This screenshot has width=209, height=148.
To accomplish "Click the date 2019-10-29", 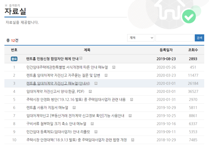I will (166, 108).
